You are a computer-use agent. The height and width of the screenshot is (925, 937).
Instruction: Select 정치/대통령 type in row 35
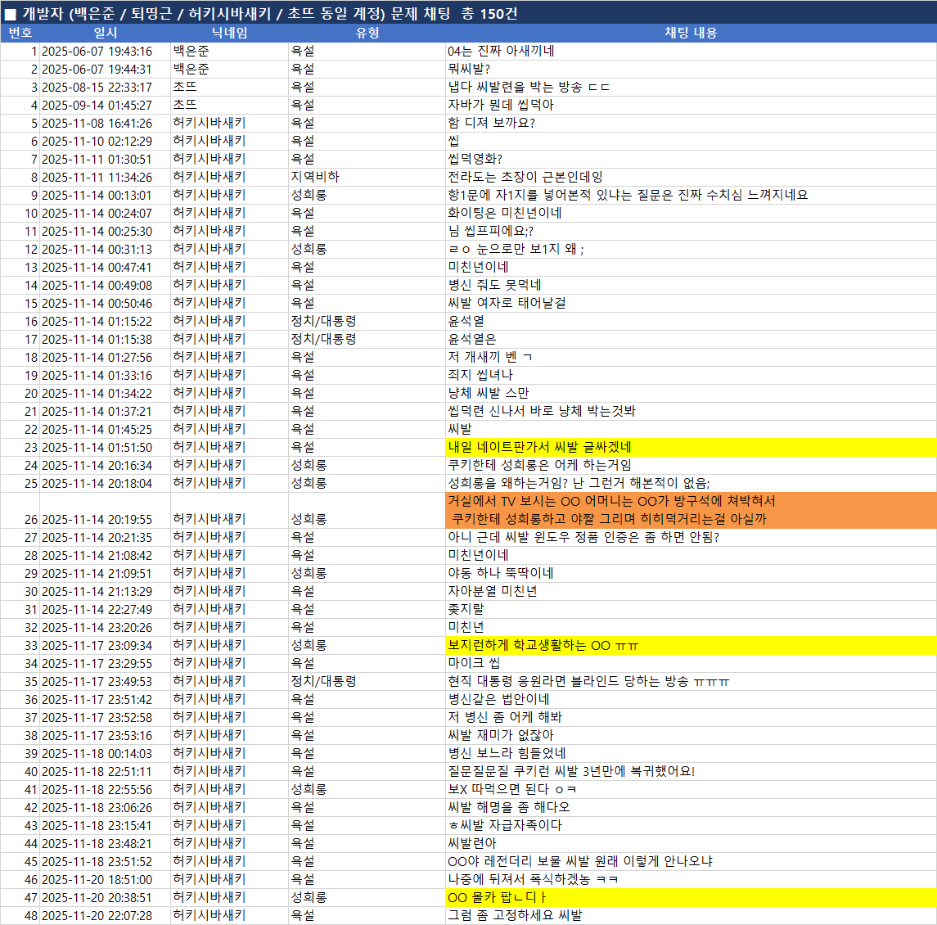coord(367,682)
